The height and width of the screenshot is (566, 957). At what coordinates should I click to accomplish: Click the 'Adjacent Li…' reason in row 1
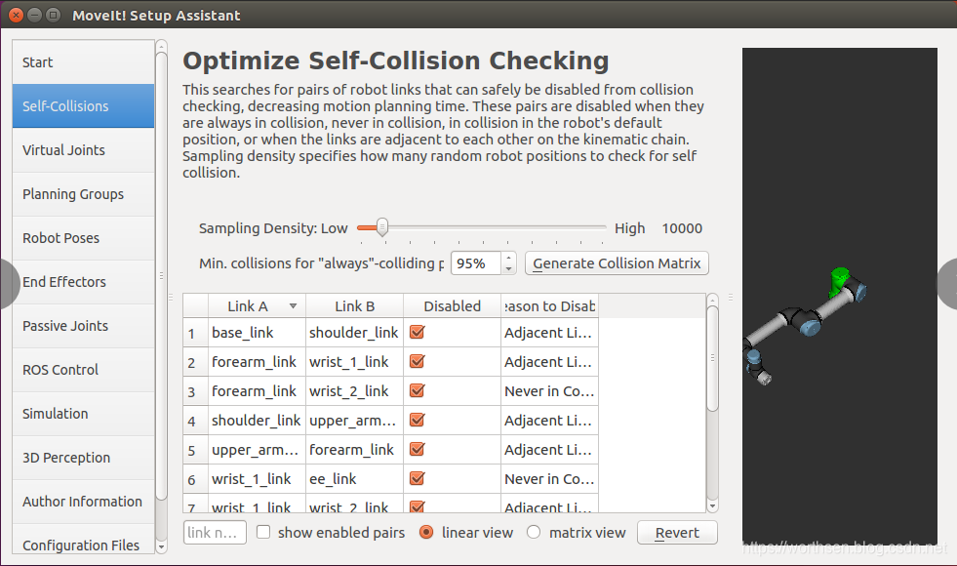click(549, 333)
